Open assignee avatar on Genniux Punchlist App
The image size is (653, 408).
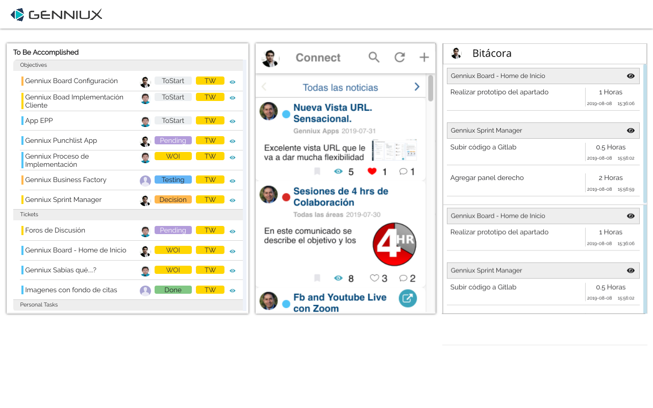145,141
